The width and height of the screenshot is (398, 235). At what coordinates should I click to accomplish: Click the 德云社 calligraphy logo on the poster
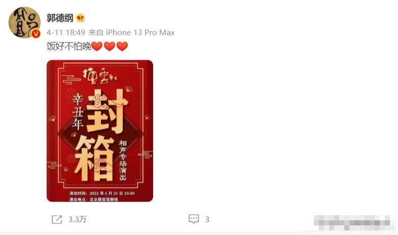100,76
